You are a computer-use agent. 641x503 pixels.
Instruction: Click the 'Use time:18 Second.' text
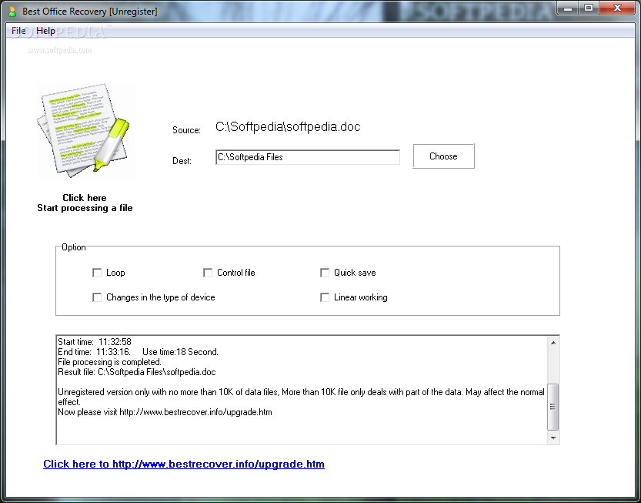[180, 352]
